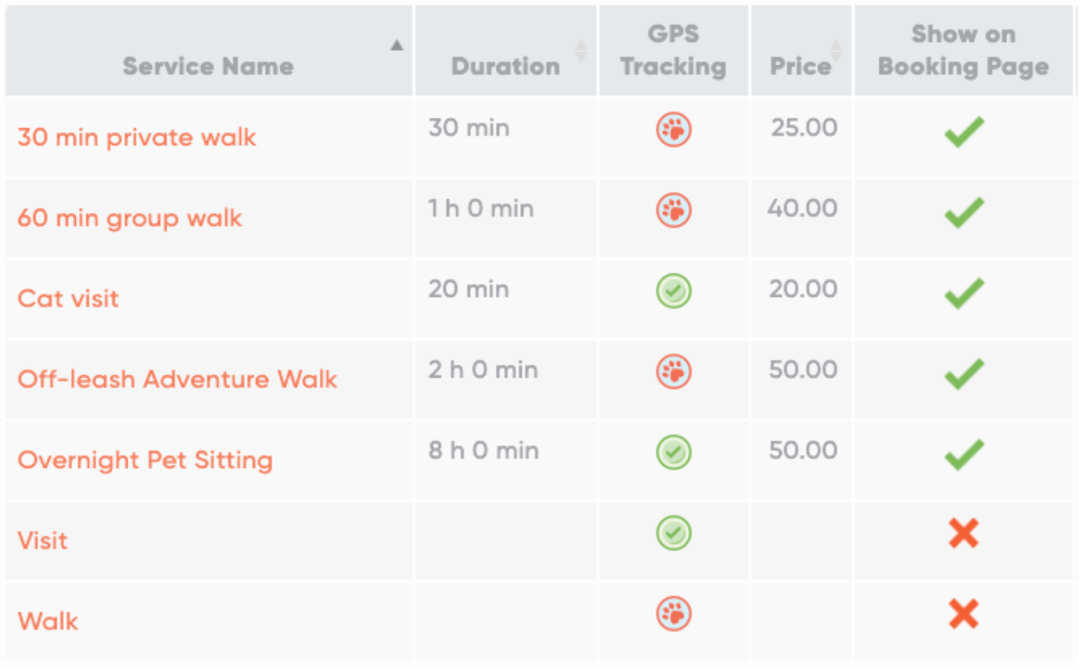The height and width of the screenshot is (670, 1080).
Task: Sort table by Service Name arrow
Action: (x=396, y=46)
